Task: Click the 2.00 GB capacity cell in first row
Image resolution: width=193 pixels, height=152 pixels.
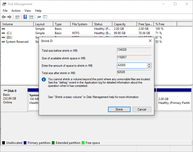Action: pyautogui.click(x=119, y=29)
